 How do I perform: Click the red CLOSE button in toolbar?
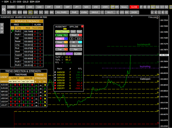pyautogui.click(x=134, y=7)
